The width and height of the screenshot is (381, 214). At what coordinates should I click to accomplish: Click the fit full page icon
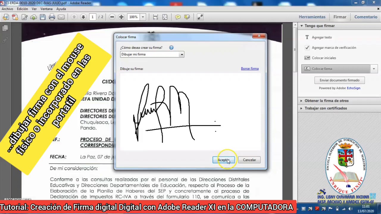click(x=165, y=17)
